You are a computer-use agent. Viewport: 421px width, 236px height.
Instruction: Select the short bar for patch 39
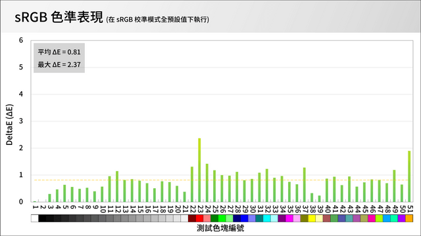pos(319,199)
